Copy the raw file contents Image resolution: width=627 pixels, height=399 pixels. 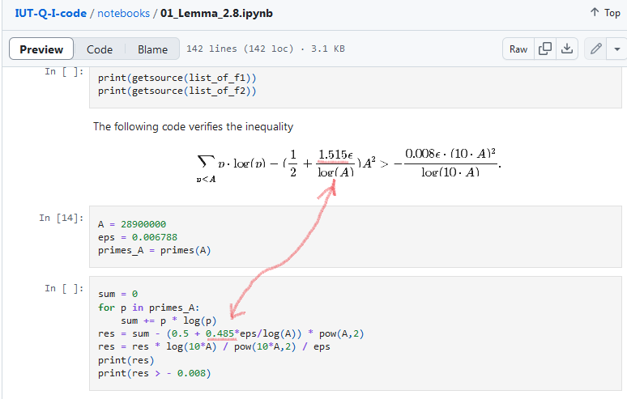point(545,49)
